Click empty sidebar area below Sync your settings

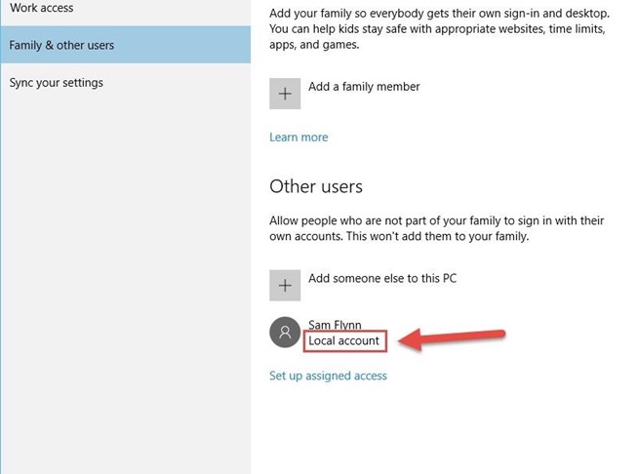pyautogui.click(x=125, y=293)
